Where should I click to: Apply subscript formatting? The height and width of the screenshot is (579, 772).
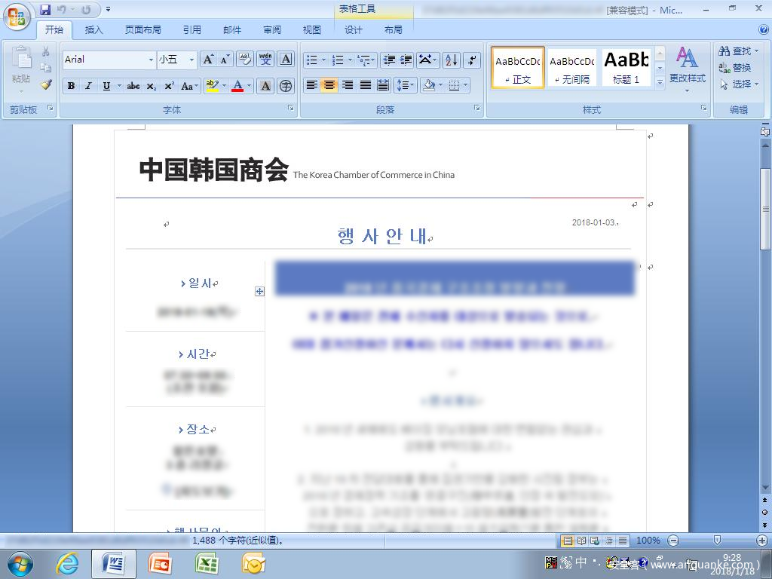(152, 86)
